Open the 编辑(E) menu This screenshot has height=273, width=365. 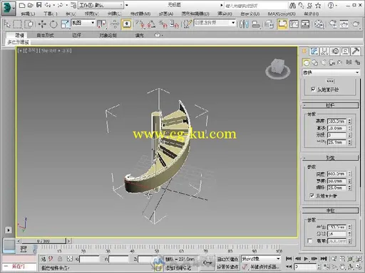pyautogui.click(x=28, y=14)
